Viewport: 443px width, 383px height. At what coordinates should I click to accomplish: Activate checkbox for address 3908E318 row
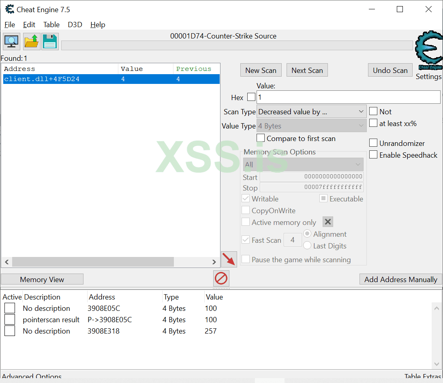10,331
